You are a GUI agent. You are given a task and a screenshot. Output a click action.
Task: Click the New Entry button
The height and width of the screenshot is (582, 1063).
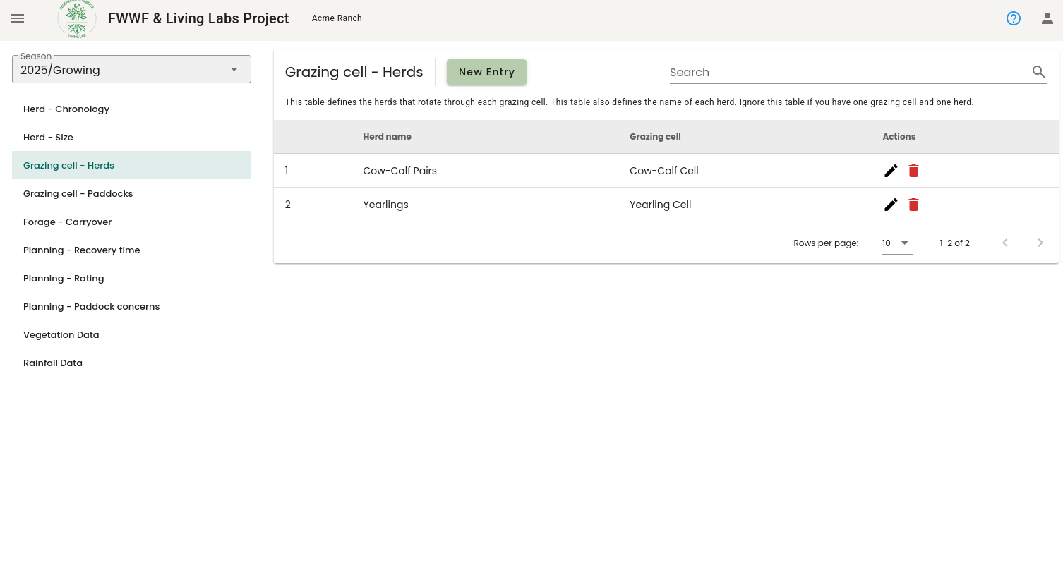[x=486, y=72]
